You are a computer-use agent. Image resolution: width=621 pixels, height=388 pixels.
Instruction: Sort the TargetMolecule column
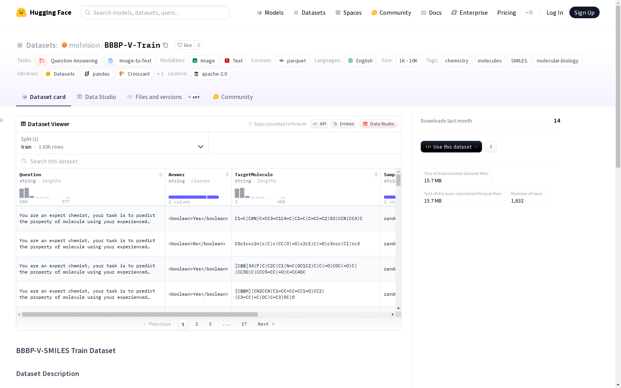point(376,175)
